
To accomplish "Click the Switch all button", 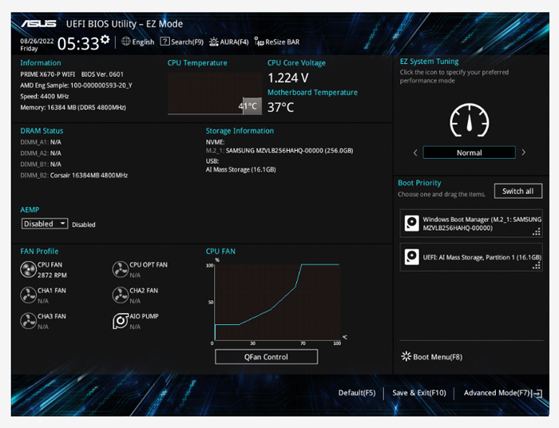I will tap(518, 191).
